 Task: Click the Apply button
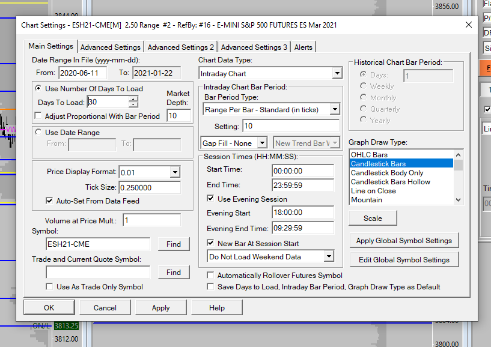pos(160,307)
